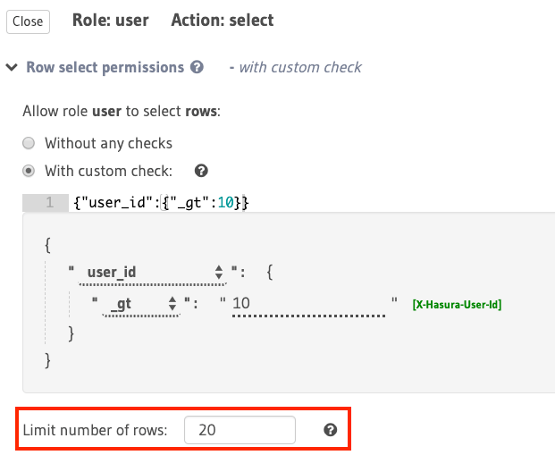The width and height of the screenshot is (555, 455).
Task: Open the _gt operator dropdown
Action: pos(143,304)
